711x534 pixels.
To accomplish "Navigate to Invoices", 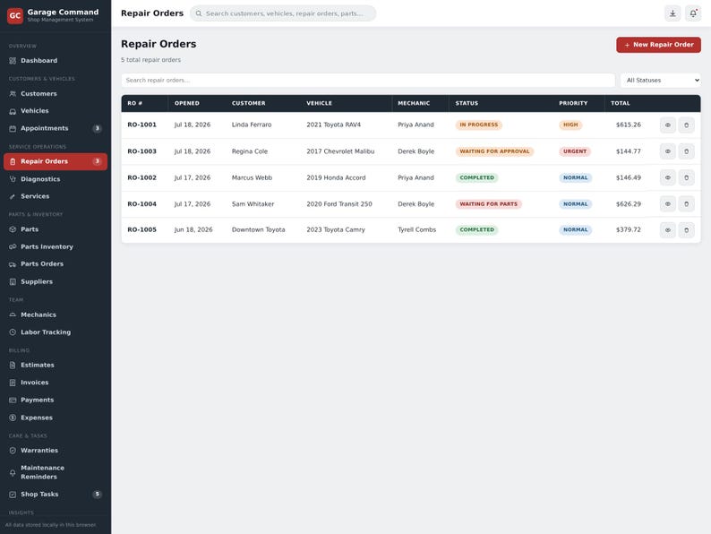I will click(x=56, y=383).
